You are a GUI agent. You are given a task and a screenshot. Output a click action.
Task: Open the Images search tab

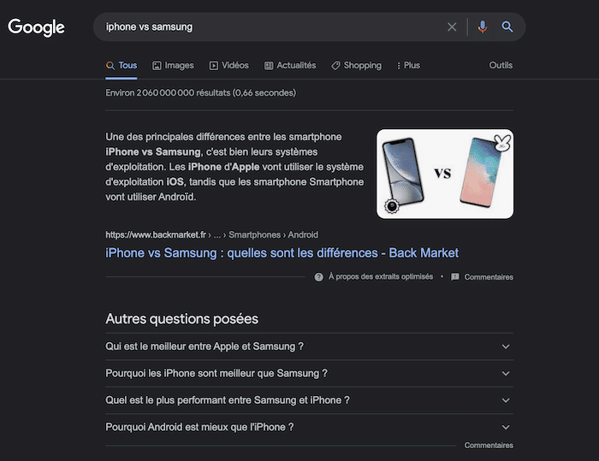click(x=173, y=66)
